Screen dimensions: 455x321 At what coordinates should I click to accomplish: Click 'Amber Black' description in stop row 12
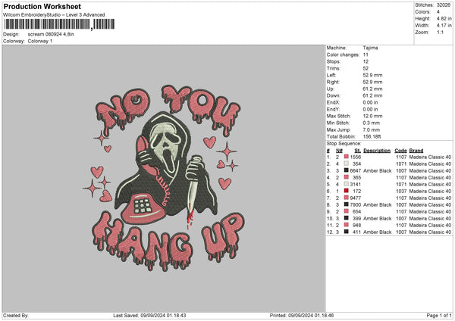coord(377,232)
